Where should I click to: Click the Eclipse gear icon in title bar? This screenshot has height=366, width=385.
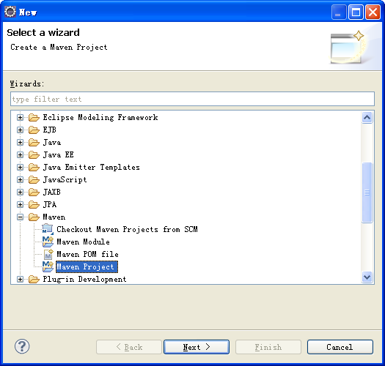click(10, 12)
